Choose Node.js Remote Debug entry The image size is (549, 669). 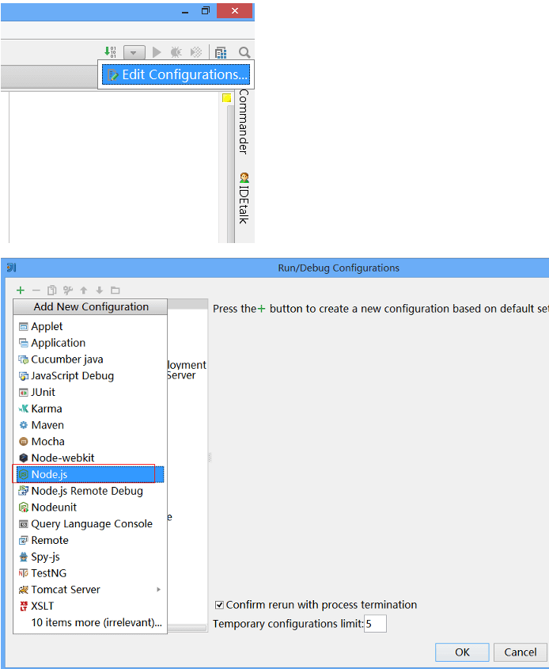pyautogui.click(x=90, y=491)
